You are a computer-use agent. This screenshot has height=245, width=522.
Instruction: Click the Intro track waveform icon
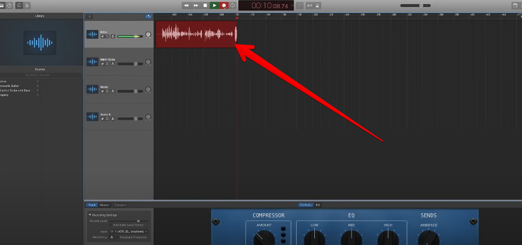pyautogui.click(x=92, y=35)
